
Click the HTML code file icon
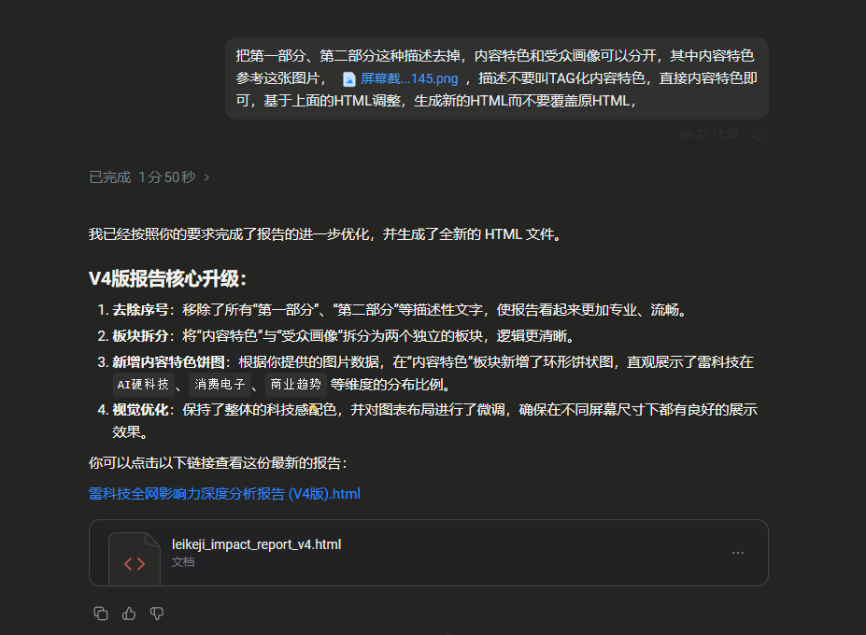135,558
